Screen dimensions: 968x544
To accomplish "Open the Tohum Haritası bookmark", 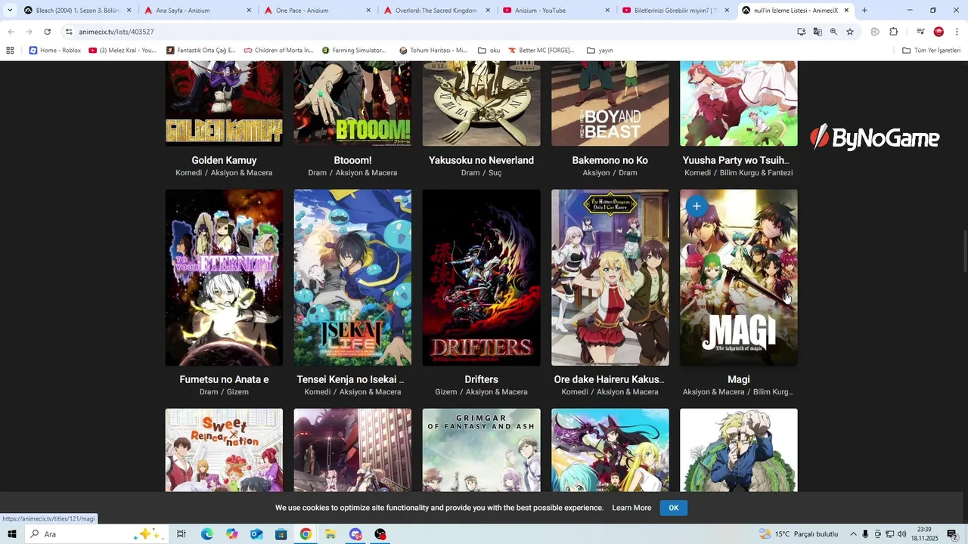I will [433, 51].
